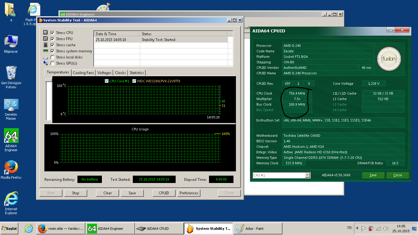This screenshot has width=418, height=235.
Task: Click the Stress GPU(s) icon
Action: point(46,63)
